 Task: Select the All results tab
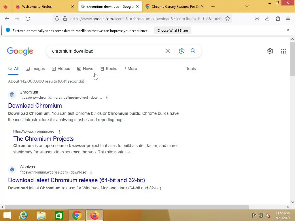tap(13, 68)
